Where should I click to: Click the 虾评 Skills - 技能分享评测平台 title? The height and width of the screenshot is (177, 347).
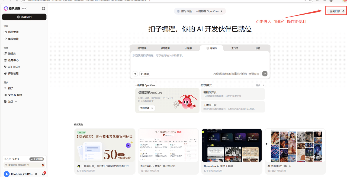(158, 166)
